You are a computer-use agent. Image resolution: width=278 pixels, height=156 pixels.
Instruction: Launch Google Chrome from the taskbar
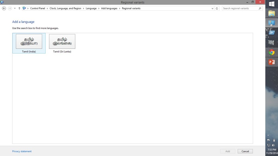coord(271,52)
